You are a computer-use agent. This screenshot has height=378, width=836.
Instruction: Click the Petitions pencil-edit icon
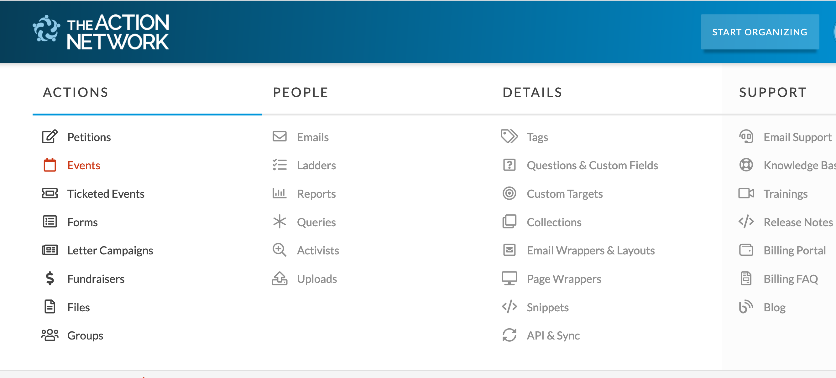pos(50,137)
